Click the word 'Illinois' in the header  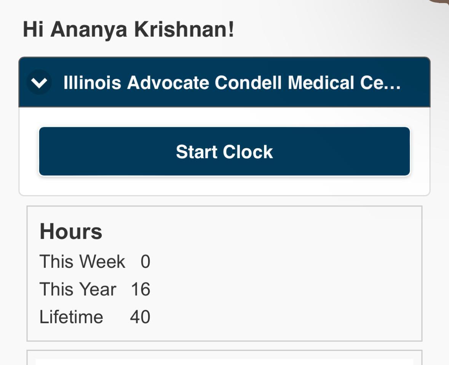click(93, 83)
